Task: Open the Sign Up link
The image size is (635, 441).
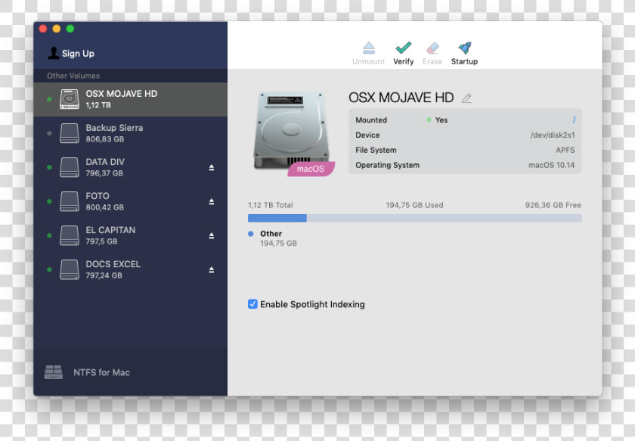Action: [78, 54]
